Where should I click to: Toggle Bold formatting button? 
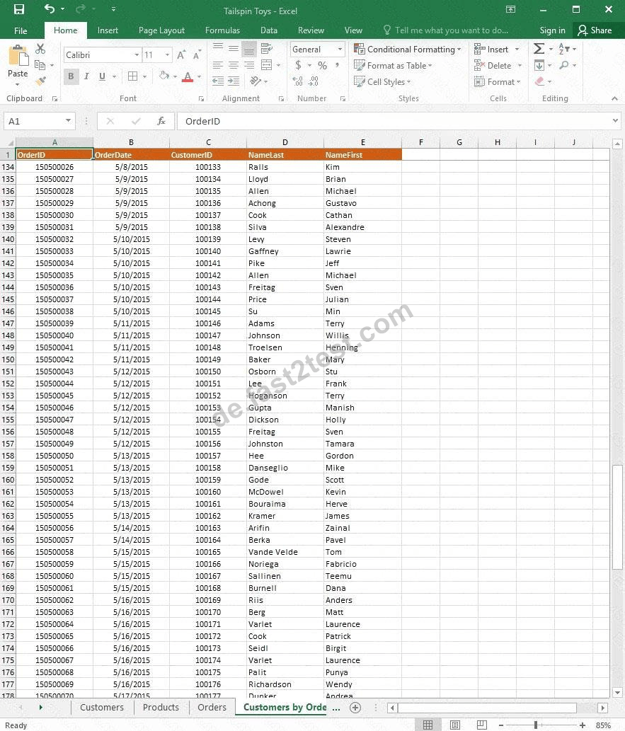tap(71, 76)
